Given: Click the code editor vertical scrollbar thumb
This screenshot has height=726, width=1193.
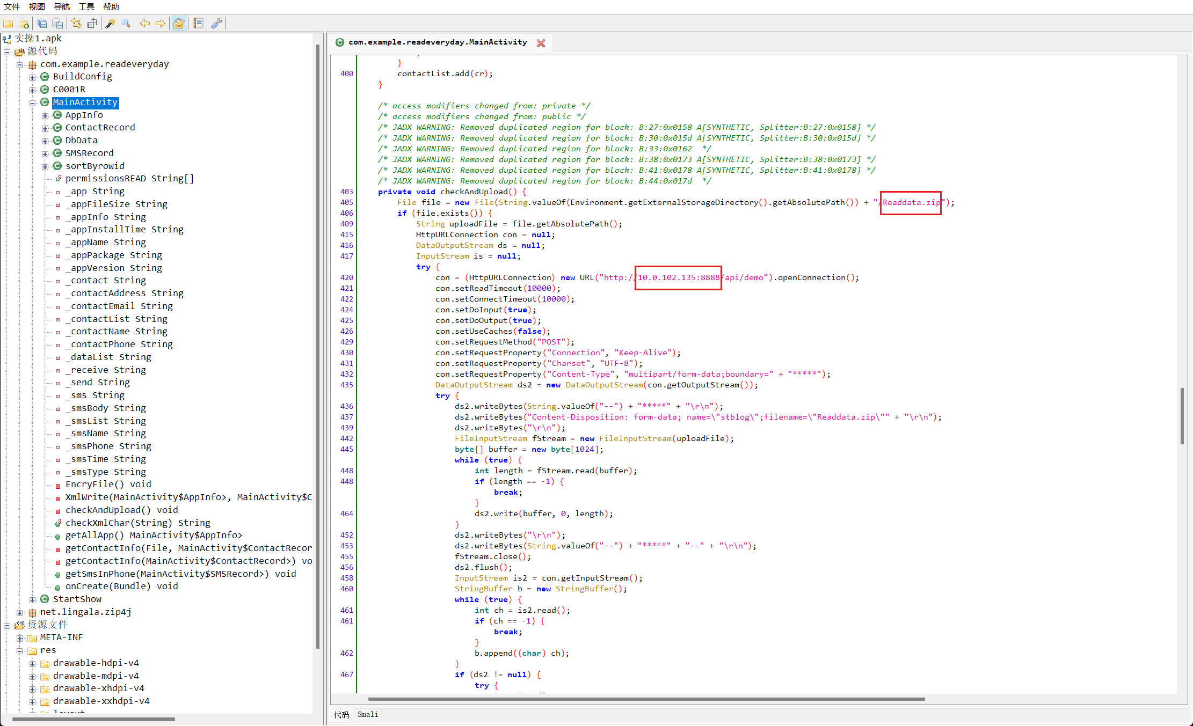Looking at the screenshot, I should [x=1182, y=415].
